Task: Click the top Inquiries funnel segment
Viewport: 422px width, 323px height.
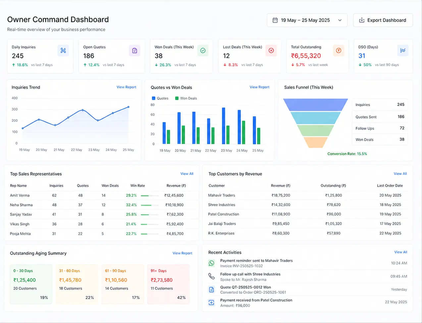Action: point(315,105)
